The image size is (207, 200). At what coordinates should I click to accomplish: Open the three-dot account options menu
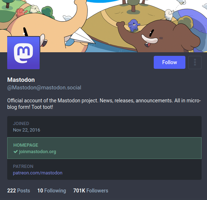[x=195, y=62]
